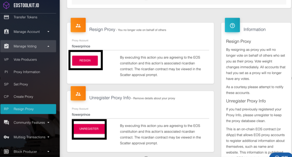This screenshot has height=157, width=292.
Task: Expand the Multisig Transactions dropdown arrow
Action: (49, 137)
